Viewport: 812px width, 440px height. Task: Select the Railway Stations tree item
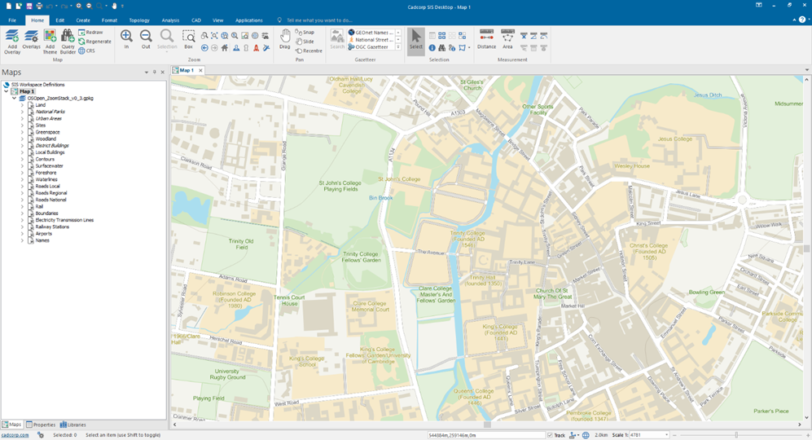[52, 227]
